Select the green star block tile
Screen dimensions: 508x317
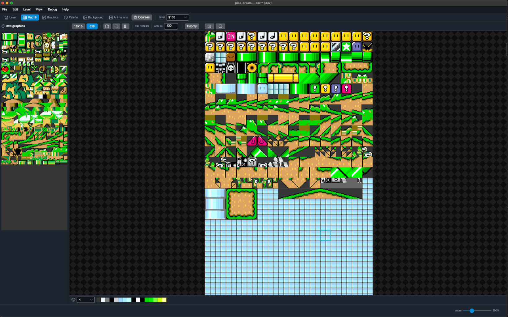[x=346, y=47]
